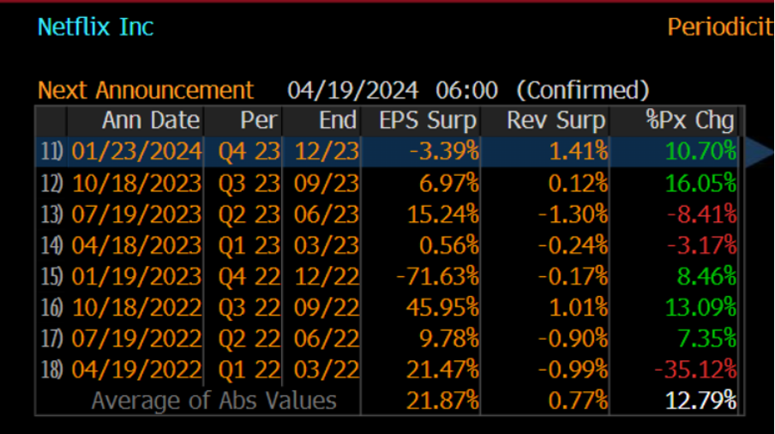This screenshot has height=434, width=775.
Task: Expand the arrow beside the 10.70% row
Action: [x=759, y=152]
